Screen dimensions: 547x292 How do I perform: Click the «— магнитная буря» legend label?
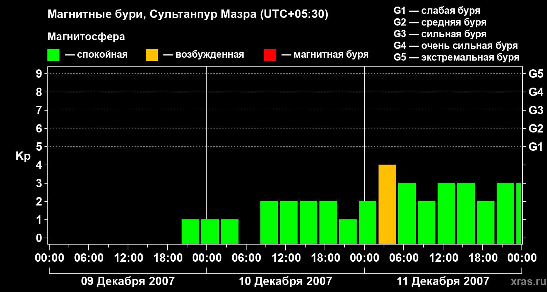pos(325,55)
